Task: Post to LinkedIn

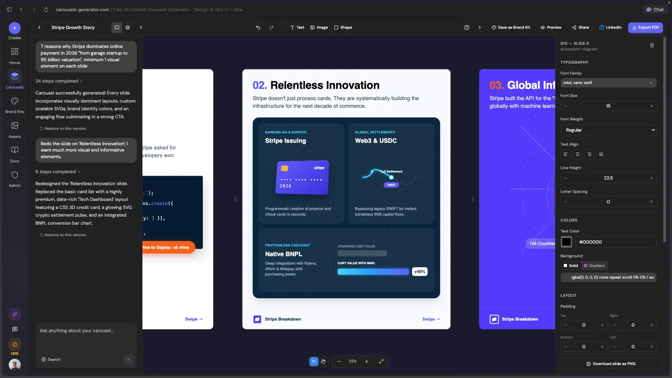Action: pyautogui.click(x=610, y=28)
